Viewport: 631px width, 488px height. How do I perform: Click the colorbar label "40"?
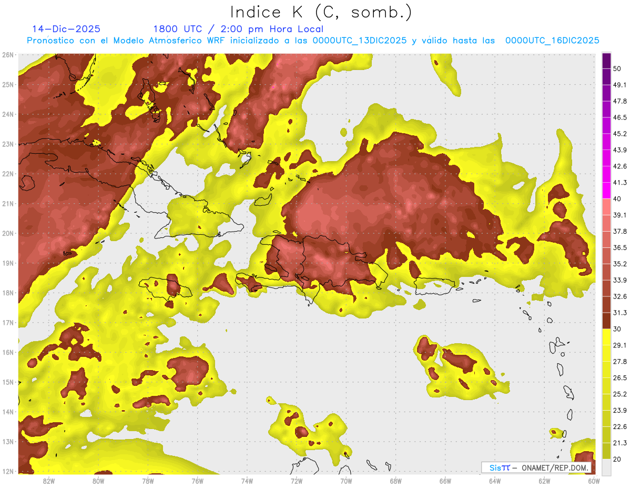[617, 199]
